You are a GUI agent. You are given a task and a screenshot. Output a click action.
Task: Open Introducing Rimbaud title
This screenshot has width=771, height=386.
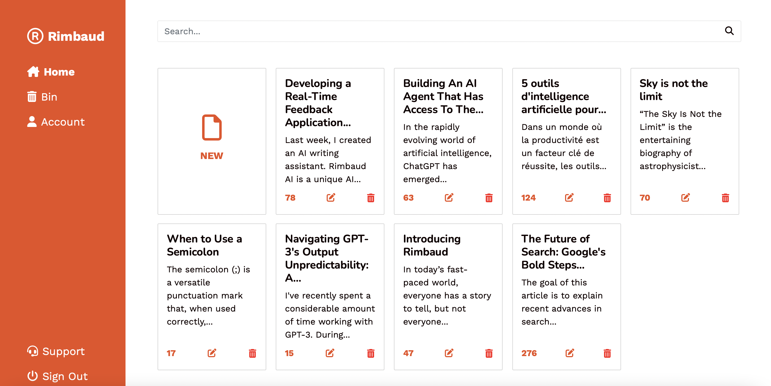432,245
